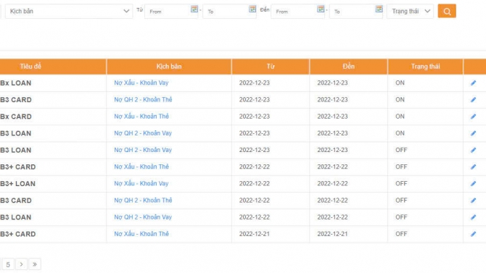This screenshot has width=486, height=273.
Task: Open Nợ QH 2 - Khoản Vay link, 2022-12-22 row
Action: click(143, 217)
